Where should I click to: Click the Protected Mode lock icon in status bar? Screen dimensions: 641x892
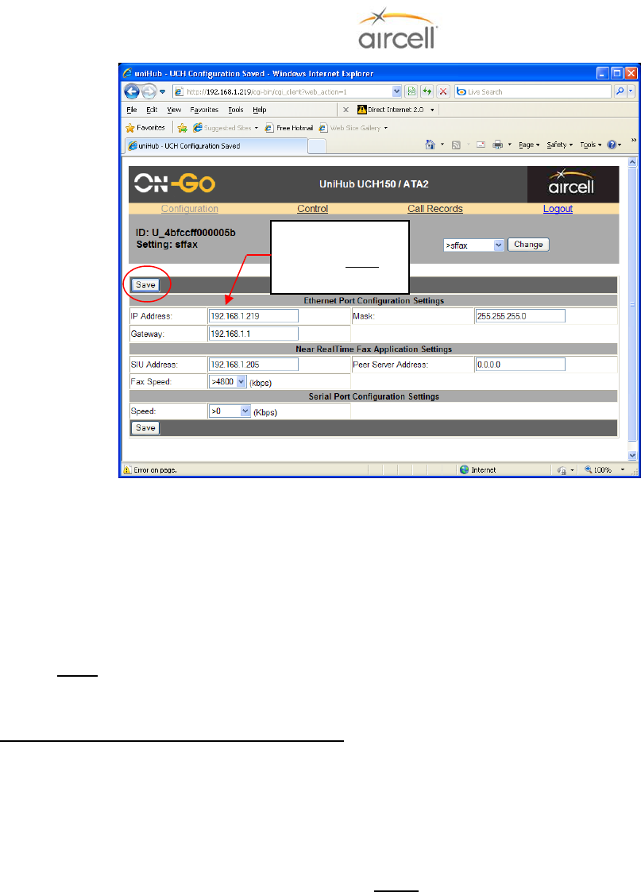tap(562, 470)
